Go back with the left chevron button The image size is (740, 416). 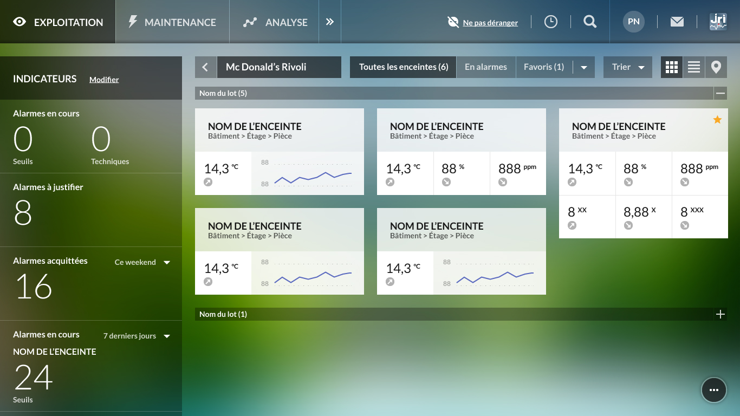(x=205, y=67)
